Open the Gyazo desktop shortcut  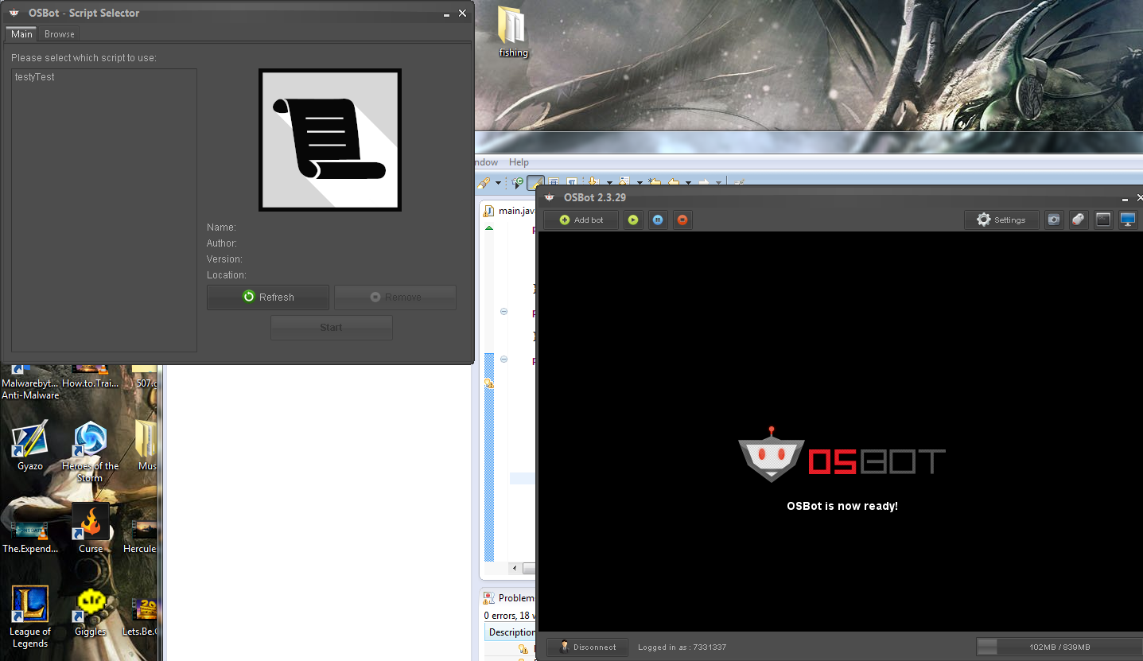click(30, 447)
